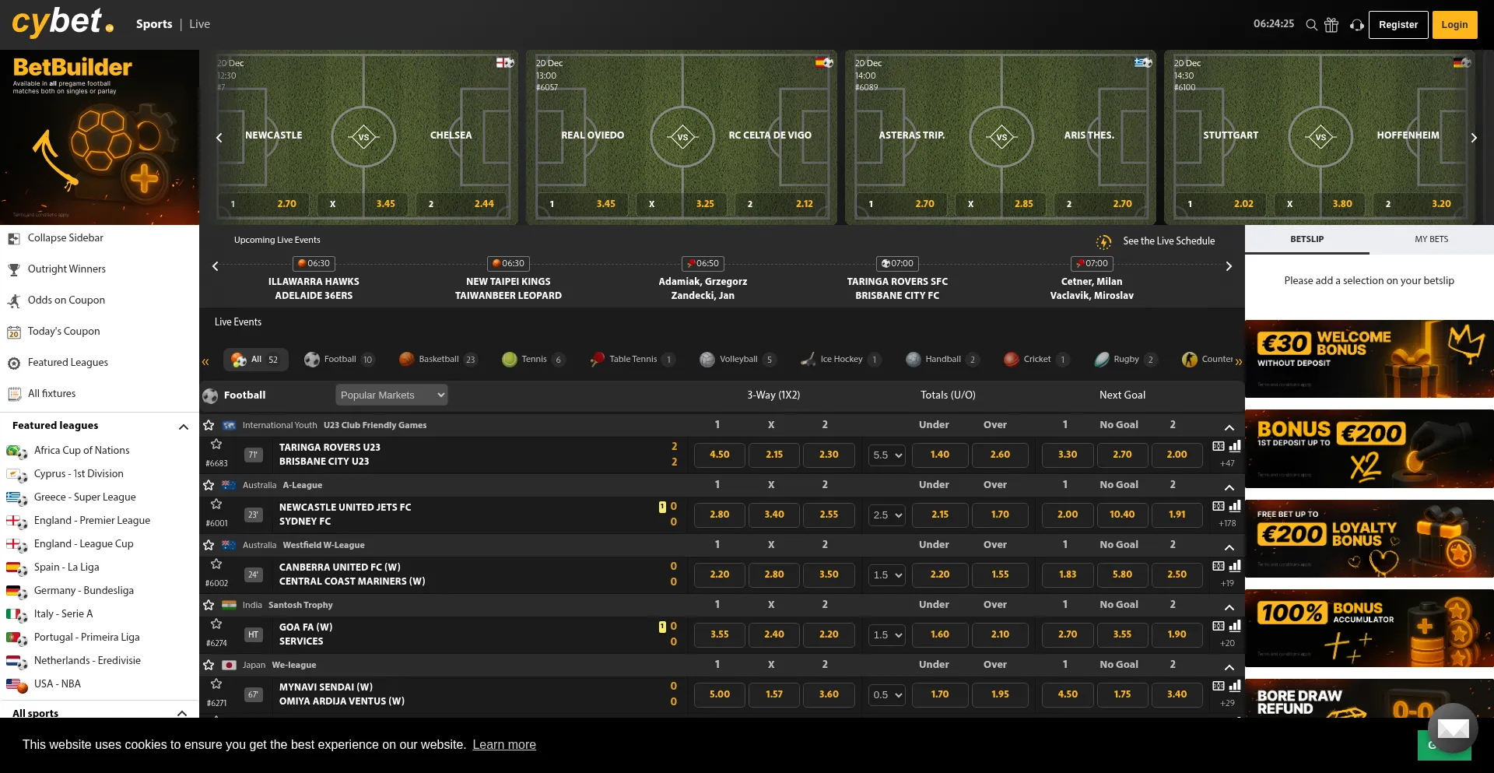Favorite the Newcastle United Jets vs Sydney match
Viewport: 1494px width, 773px height.
pos(216,504)
